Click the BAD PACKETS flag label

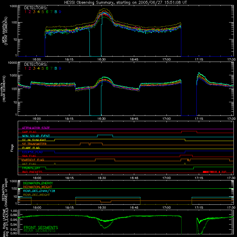pos(32,172)
